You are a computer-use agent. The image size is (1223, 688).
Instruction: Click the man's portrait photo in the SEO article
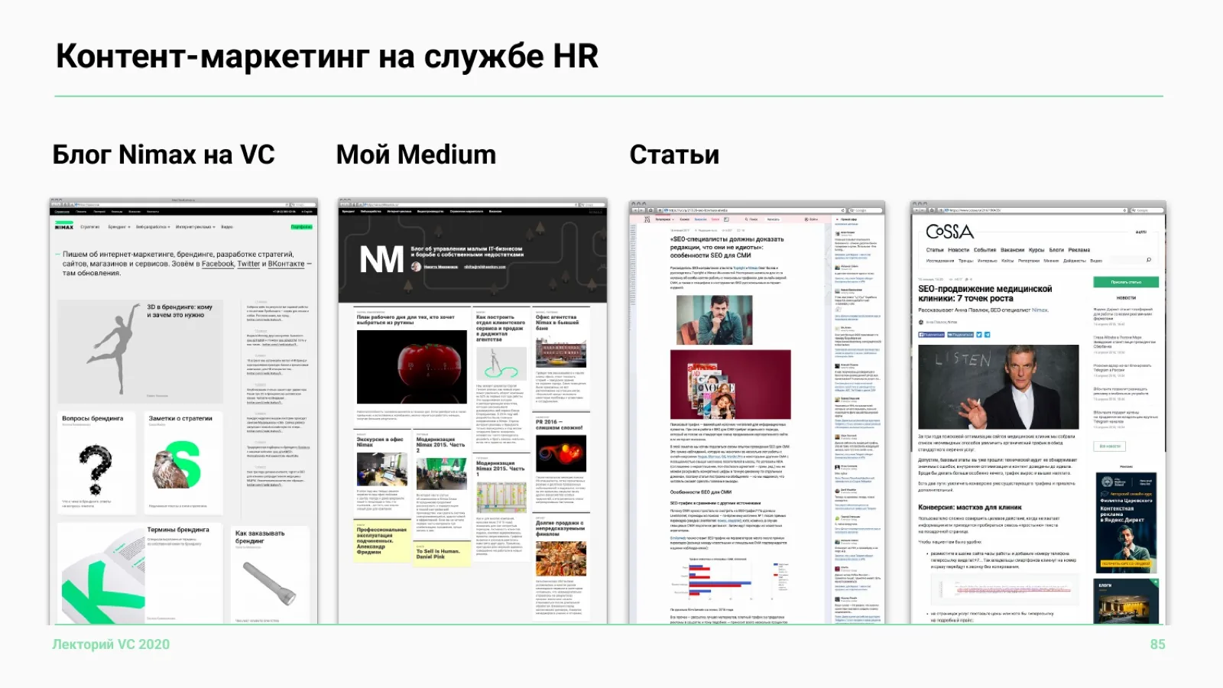(715, 320)
